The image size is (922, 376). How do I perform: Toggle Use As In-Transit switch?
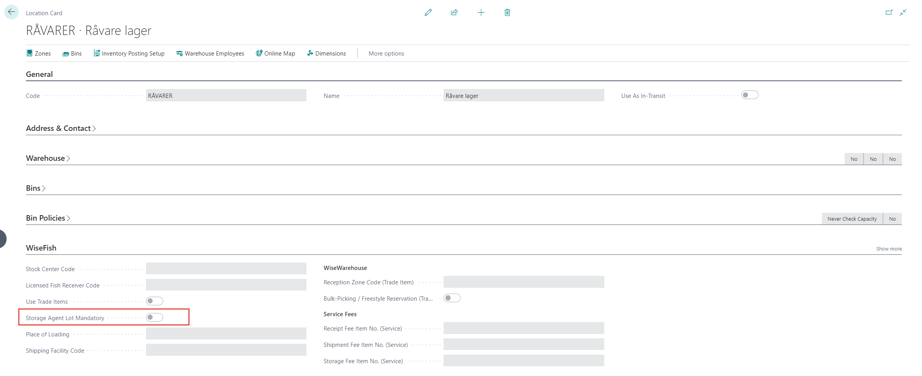(750, 95)
